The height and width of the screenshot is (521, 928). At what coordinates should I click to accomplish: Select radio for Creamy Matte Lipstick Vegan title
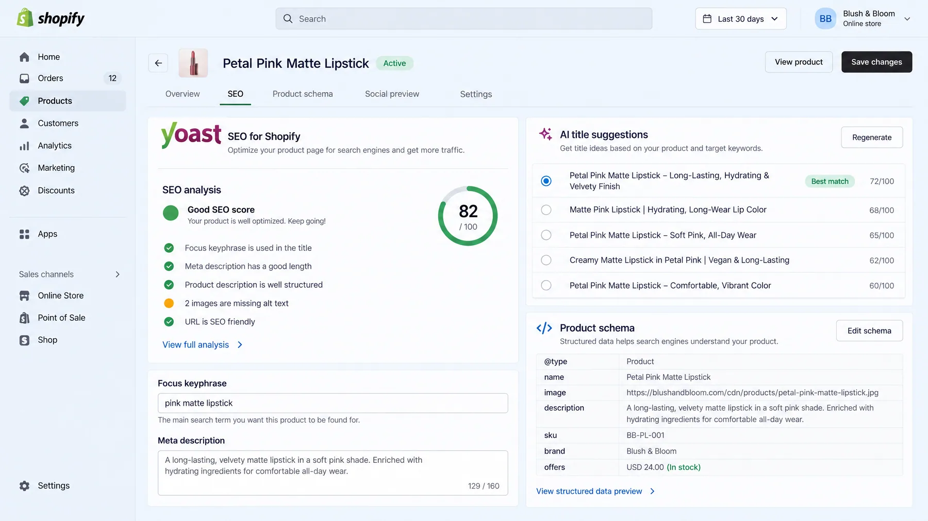tap(546, 260)
